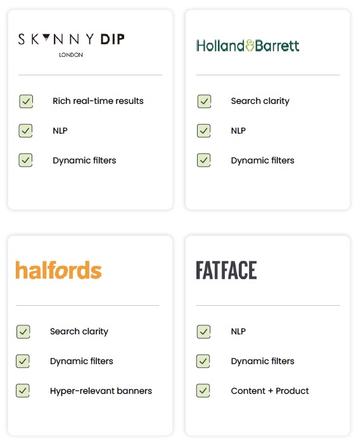The height and width of the screenshot is (447, 363).
Task: Click the Holland & Barrett logo
Action: tap(248, 46)
